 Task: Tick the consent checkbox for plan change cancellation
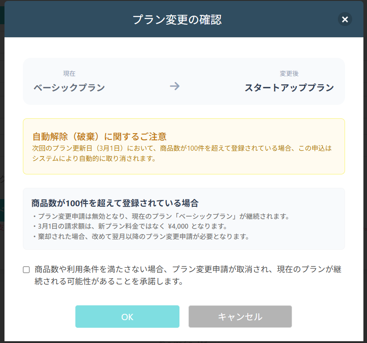26,269
